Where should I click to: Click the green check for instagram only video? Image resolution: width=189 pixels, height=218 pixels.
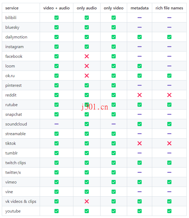point(114,47)
